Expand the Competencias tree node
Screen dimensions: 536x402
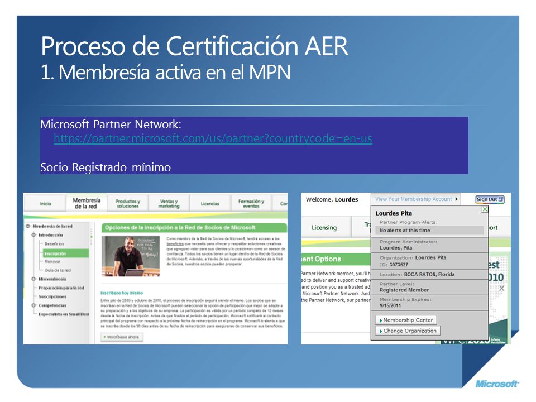[34, 305]
